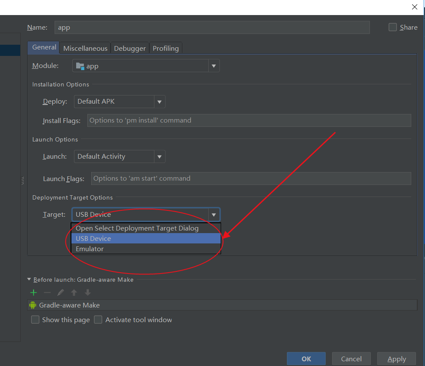Click the pencil edit-task icon

point(61,292)
